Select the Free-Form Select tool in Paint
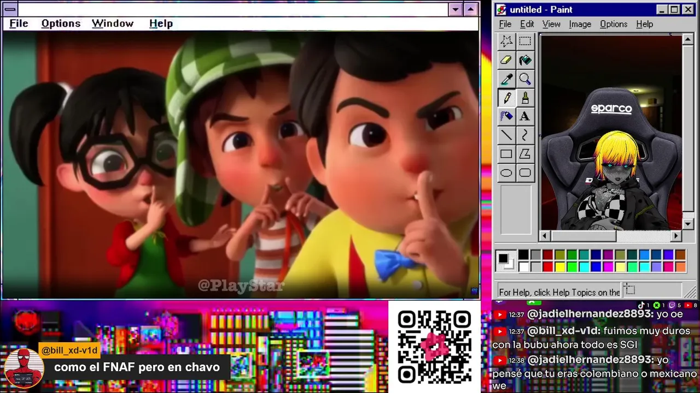 (506, 41)
